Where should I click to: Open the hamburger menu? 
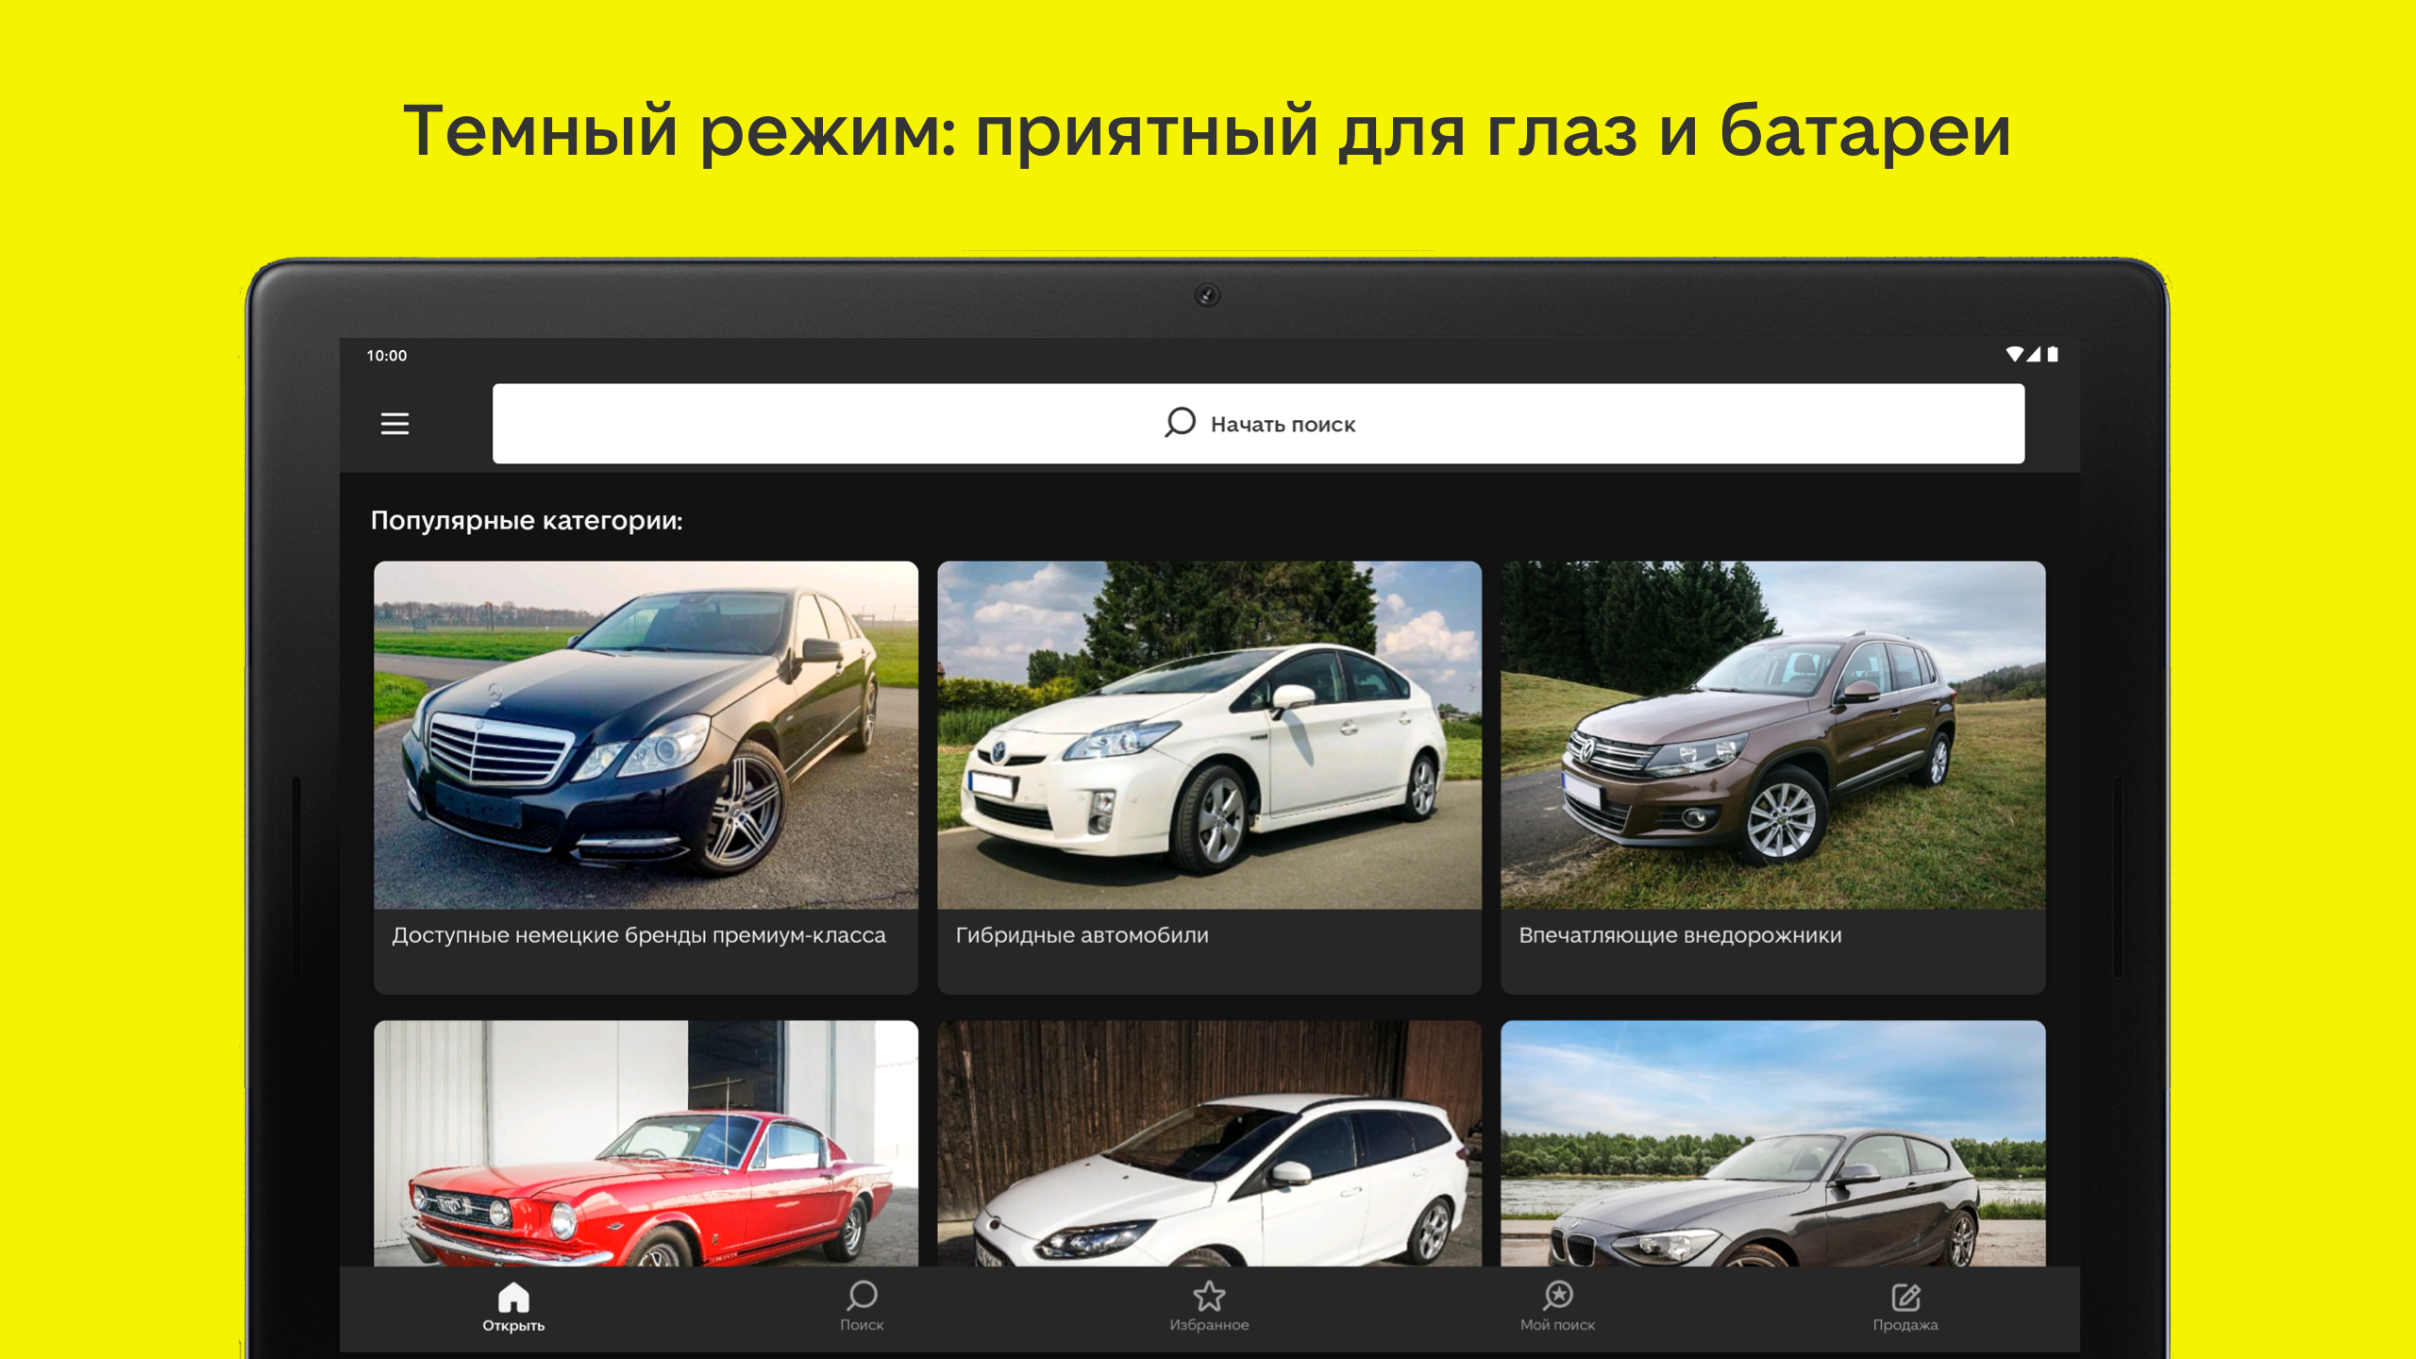(x=394, y=424)
